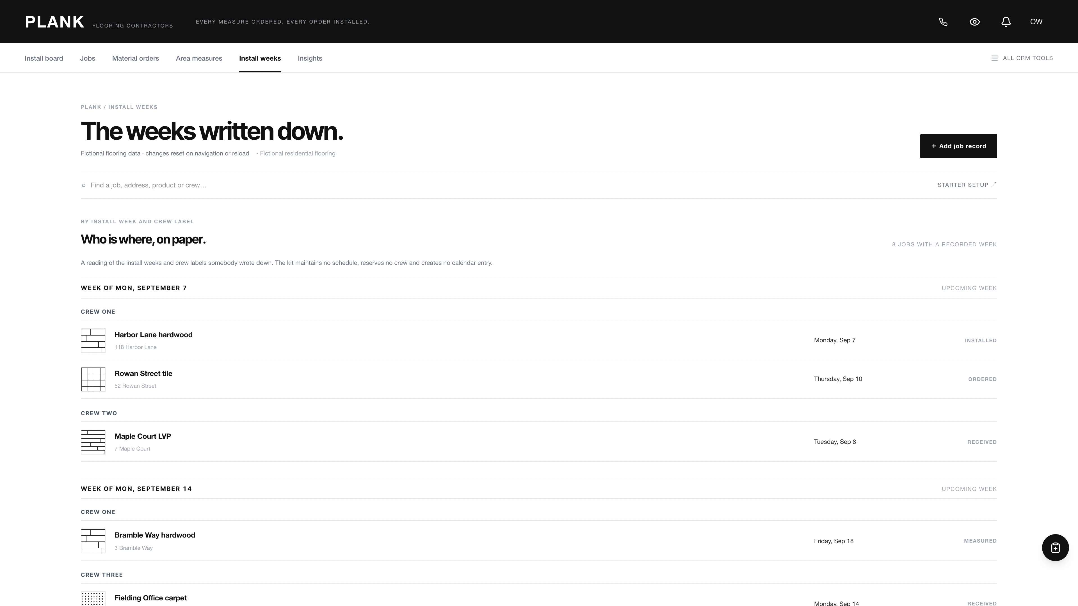Click the Add job record button
This screenshot has height=606, width=1078.
(958, 146)
